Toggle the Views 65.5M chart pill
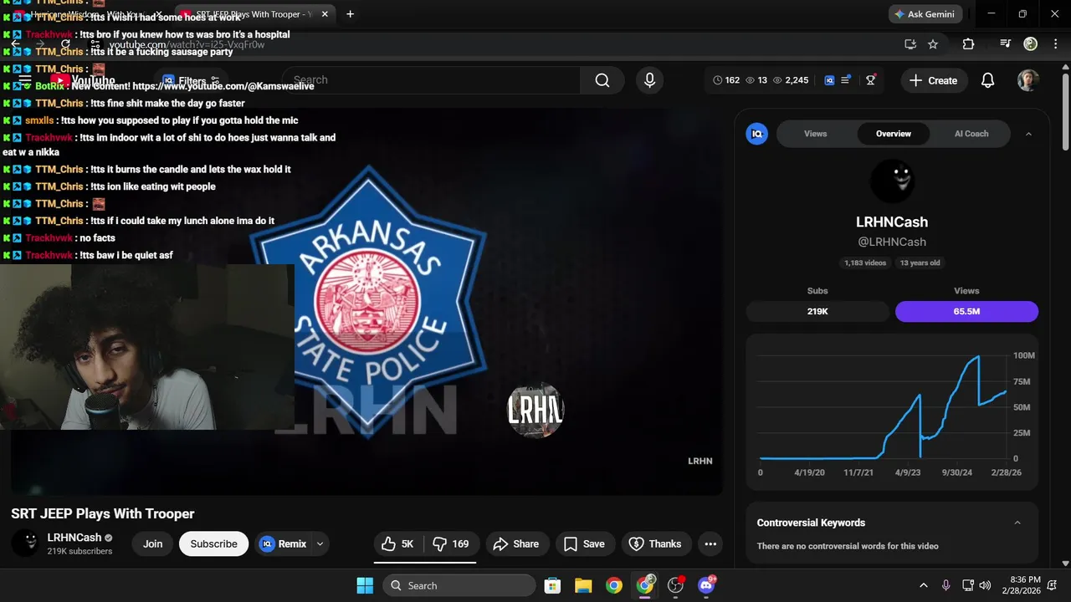Viewport: 1071px width, 602px height. click(x=966, y=311)
